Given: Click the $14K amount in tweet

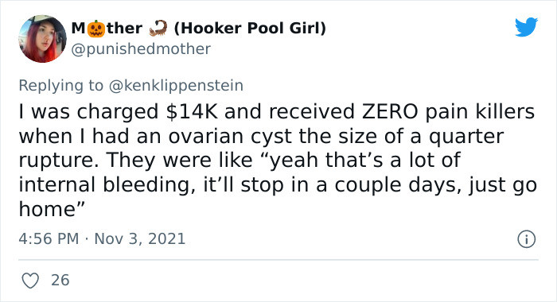Looking at the screenshot, I should click(x=192, y=111).
